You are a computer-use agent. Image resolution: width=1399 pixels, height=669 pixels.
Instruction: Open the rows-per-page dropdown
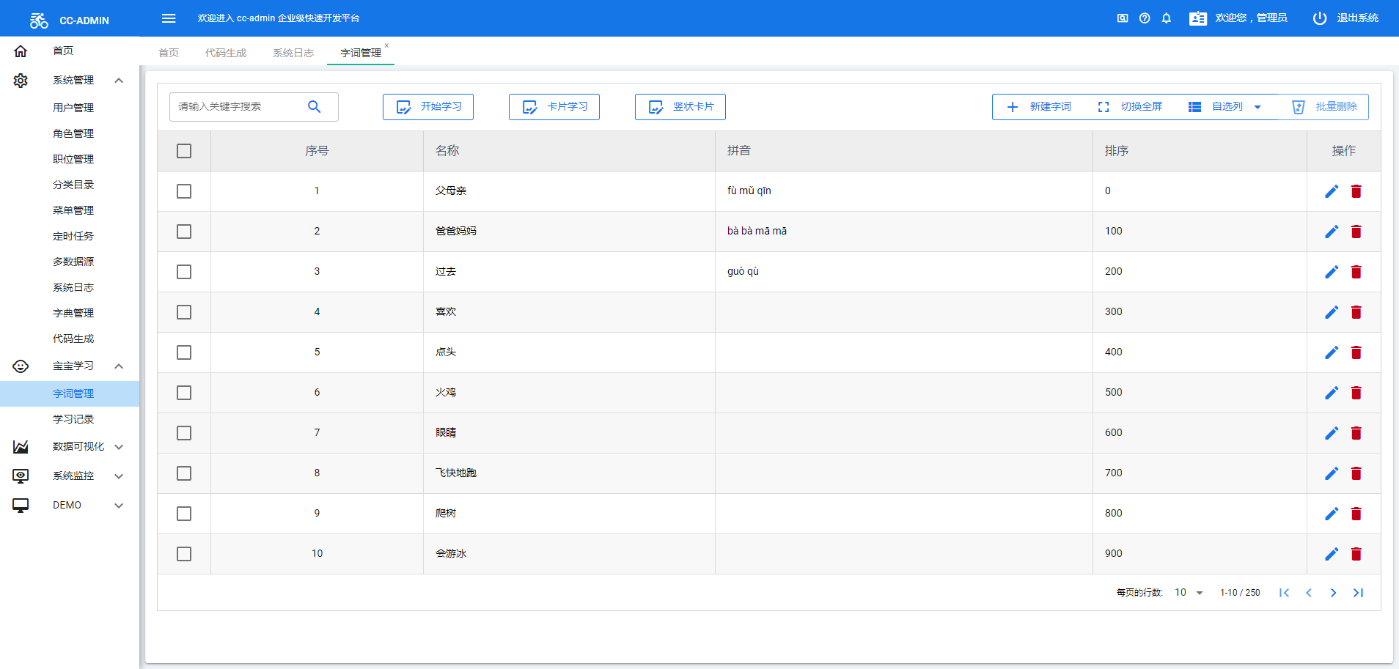click(1189, 593)
